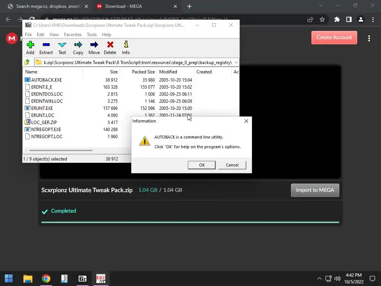Select the Copy toolbar icon
This screenshot has height=286, width=381.
(x=78, y=48)
